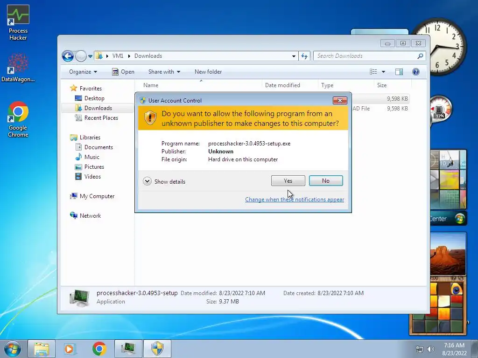
Task: Toggle the preview pane icon
Action: click(x=399, y=71)
